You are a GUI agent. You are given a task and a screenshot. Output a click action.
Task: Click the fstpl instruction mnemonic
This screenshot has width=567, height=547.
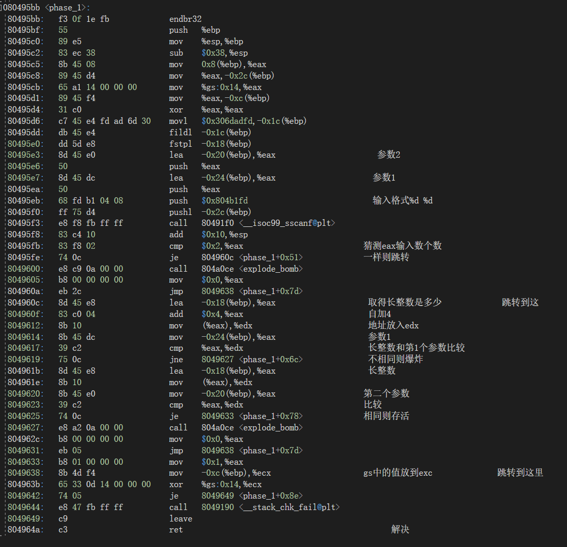pyautogui.click(x=178, y=144)
